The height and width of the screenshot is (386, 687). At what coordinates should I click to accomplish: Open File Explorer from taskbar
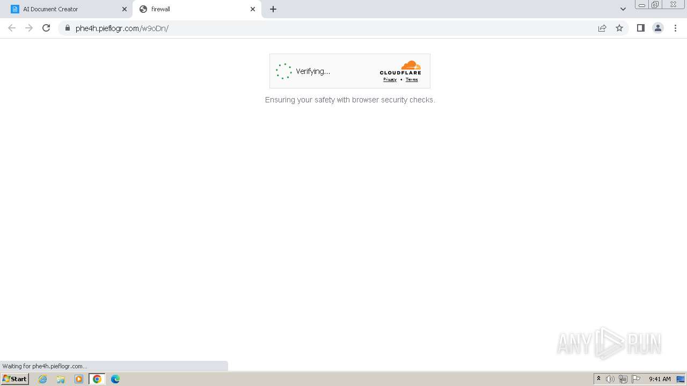click(x=61, y=379)
